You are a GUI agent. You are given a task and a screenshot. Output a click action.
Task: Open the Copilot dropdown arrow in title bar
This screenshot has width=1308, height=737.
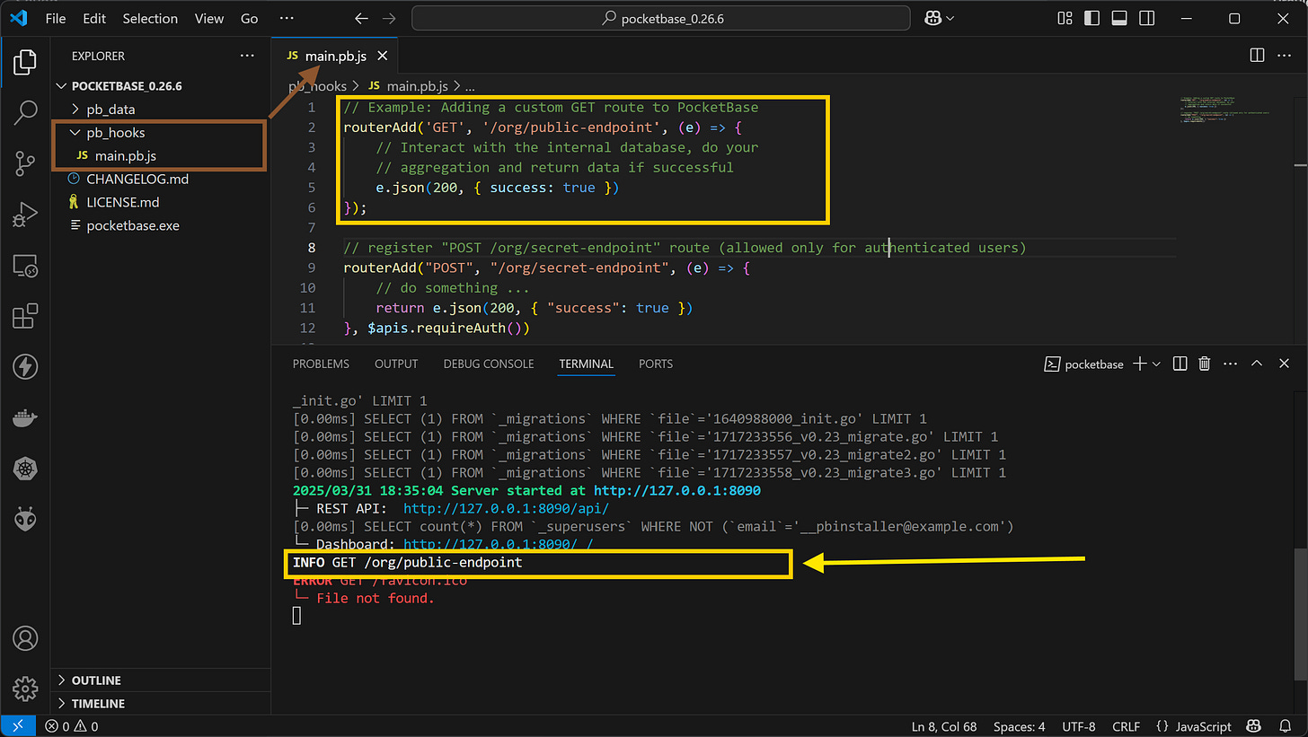click(x=950, y=18)
